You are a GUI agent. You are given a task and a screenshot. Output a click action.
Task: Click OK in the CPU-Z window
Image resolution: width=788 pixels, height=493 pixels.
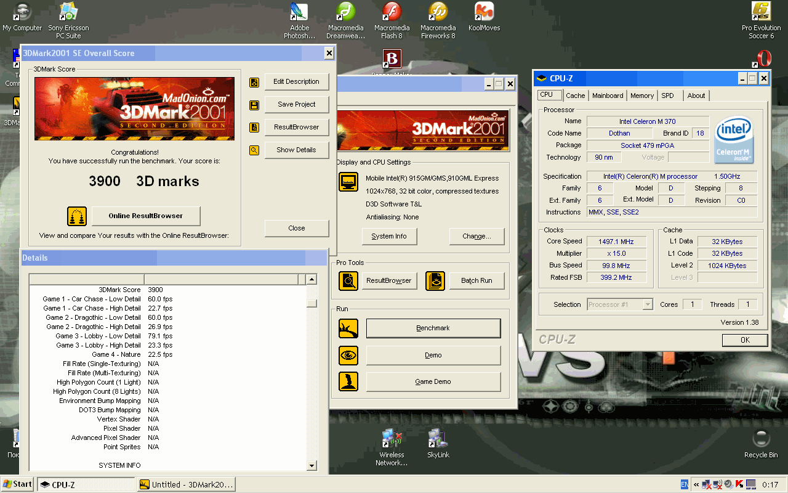[x=745, y=340]
